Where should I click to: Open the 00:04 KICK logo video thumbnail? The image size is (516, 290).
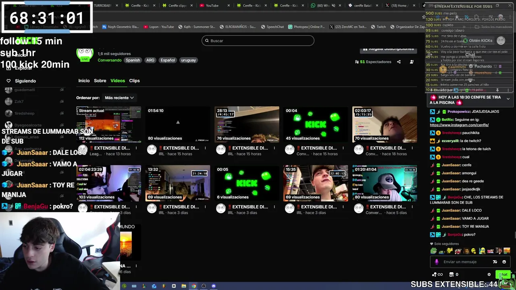pyautogui.click(x=316, y=124)
